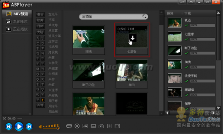Mute using the speaker icon
Screen dimensions: 223x134
pos(40,127)
